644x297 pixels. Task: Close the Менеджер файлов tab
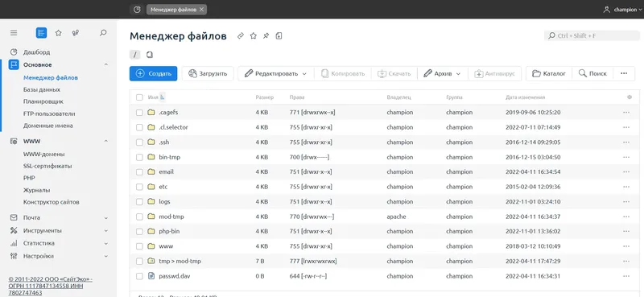tap(201, 10)
